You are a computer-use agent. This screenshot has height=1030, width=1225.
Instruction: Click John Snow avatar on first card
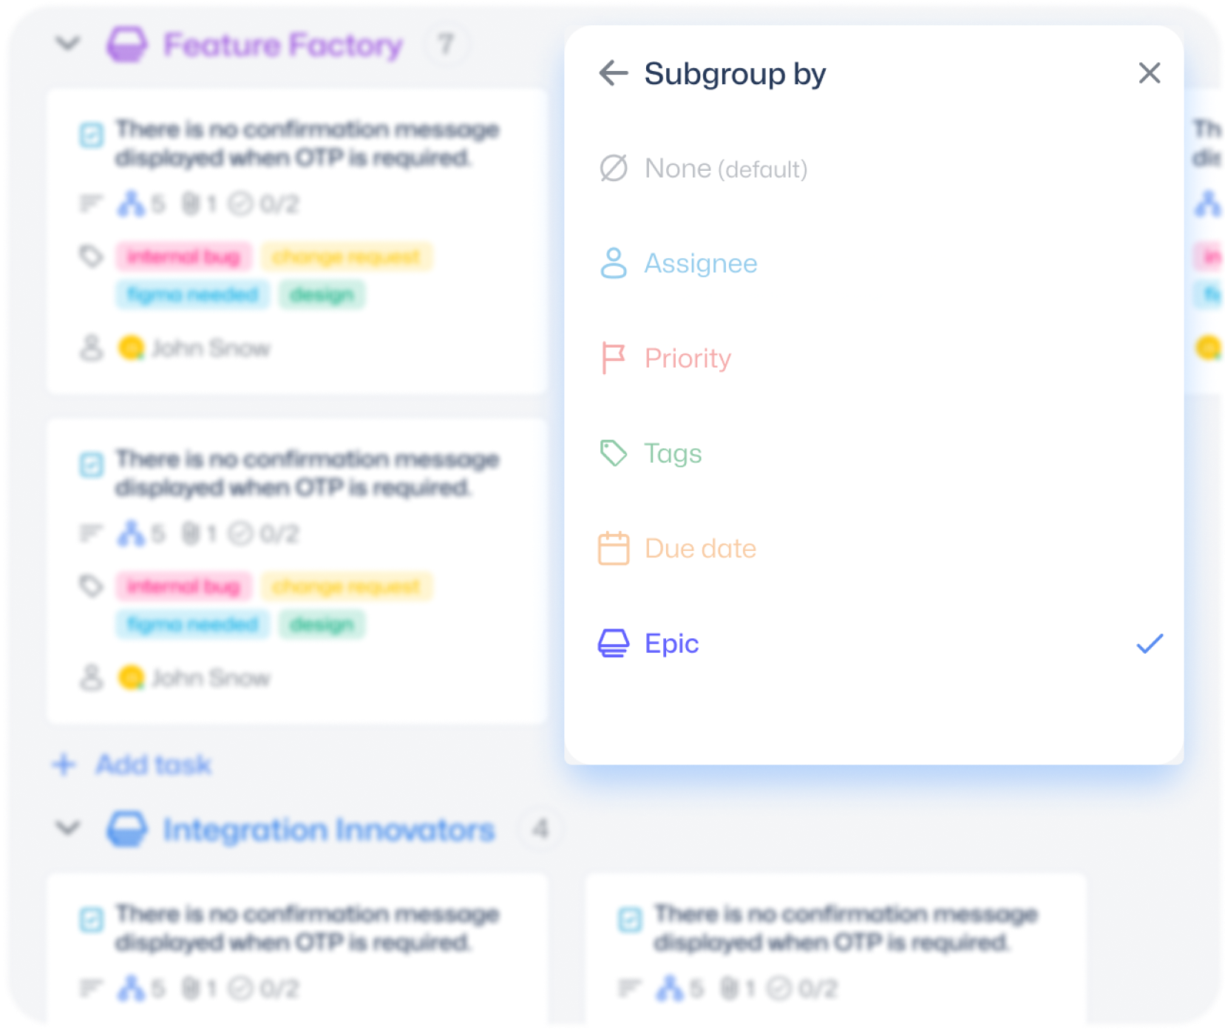[132, 348]
